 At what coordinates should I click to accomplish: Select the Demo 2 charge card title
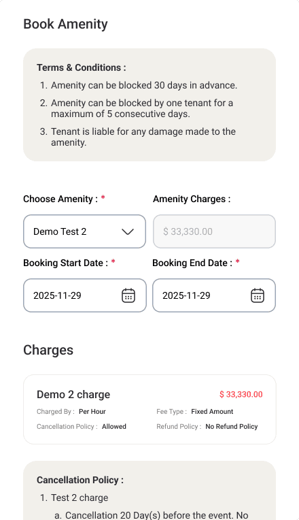pyautogui.click(x=73, y=394)
